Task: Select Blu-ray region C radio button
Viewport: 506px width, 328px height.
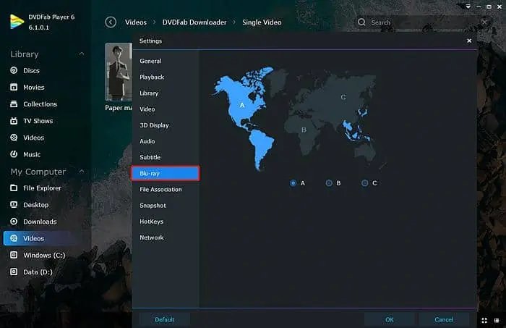Action: tap(365, 183)
